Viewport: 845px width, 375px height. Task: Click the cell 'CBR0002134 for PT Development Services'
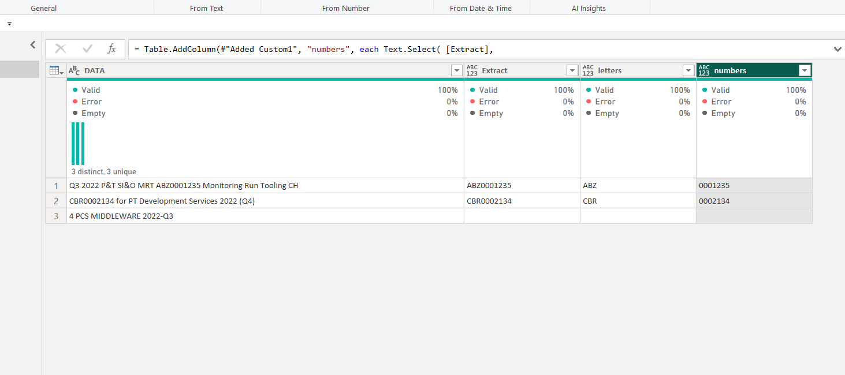(x=265, y=201)
